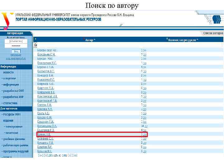Image resolution: width=224 pixels, height=168 pixels.
Task: Go to first page with [<<]
Action: [41, 155]
